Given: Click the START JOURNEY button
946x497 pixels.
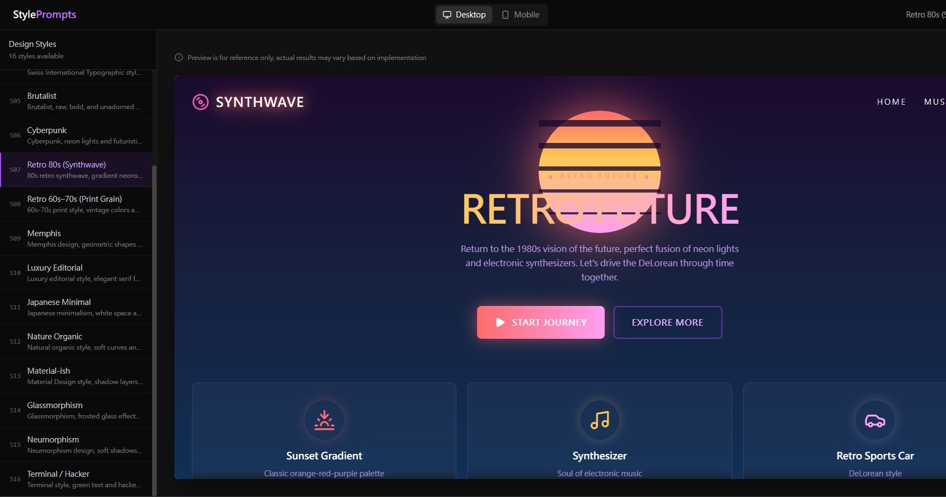Looking at the screenshot, I should [x=541, y=322].
